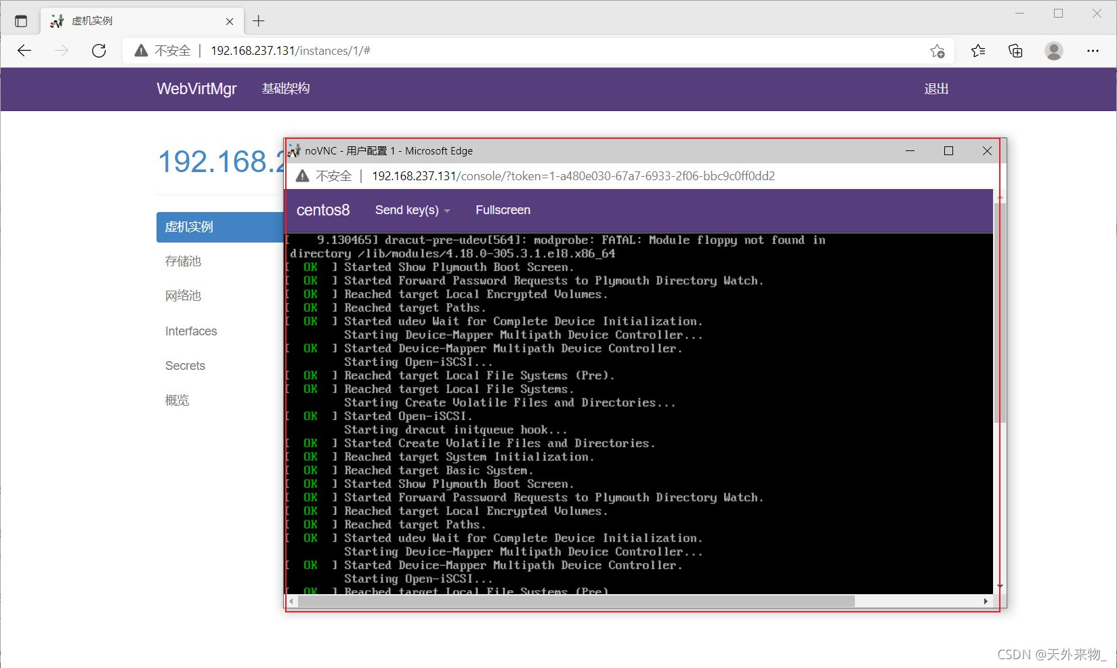Expand the Send key(s) dropdown
This screenshot has width=1117, height=668.
[413, 210]
